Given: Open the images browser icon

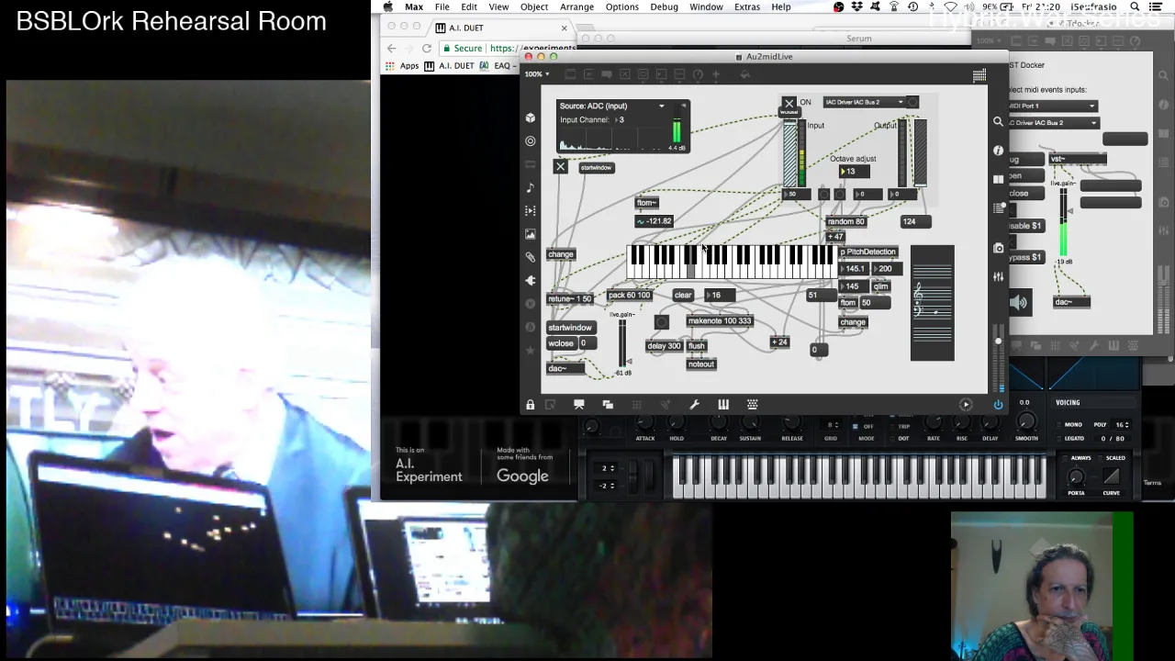Looking at the screenshot, I should point(531,234).
